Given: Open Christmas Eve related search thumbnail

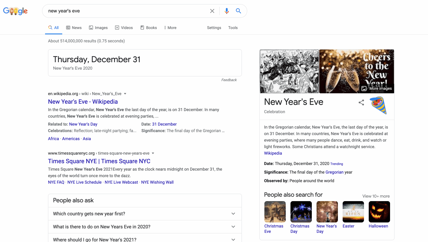Looking at the screenshot, I should (275, 212).
